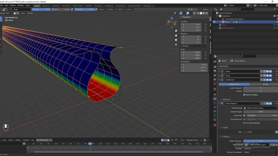Toggle Array modifier render camera icon
278x156 pixels.
coord(270,75)
